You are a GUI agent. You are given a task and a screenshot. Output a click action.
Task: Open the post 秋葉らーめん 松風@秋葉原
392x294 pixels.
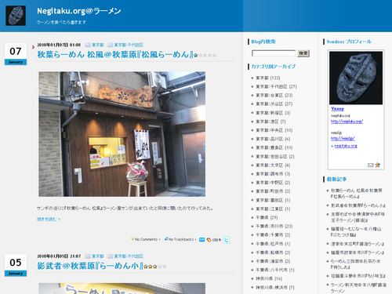pos(115,54)
